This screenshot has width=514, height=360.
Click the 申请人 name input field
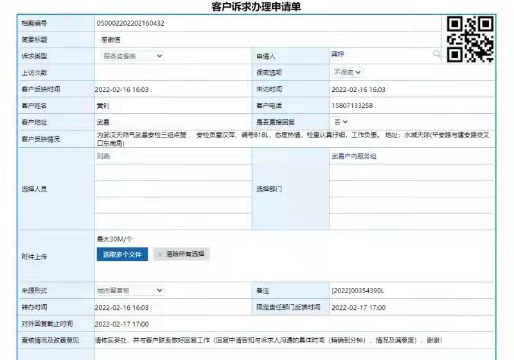click(x=379, y=55)
